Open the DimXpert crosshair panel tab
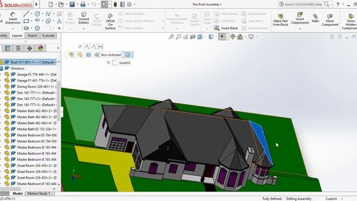This screenshot has width=357, height=201. [x=30, y=48]
